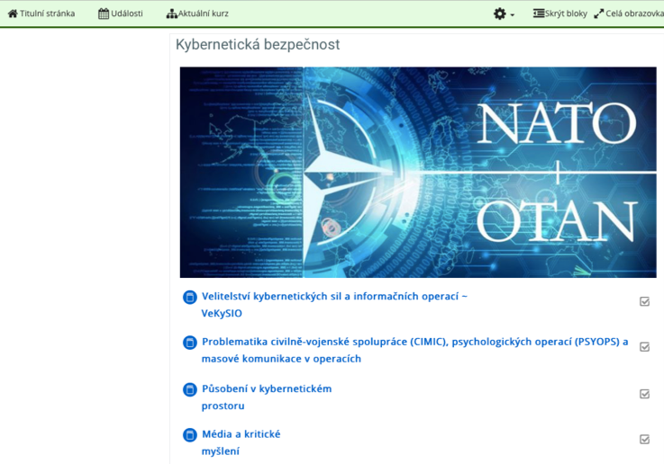Click the book icon beside Média a kritické myšlení

pos(189,435)
